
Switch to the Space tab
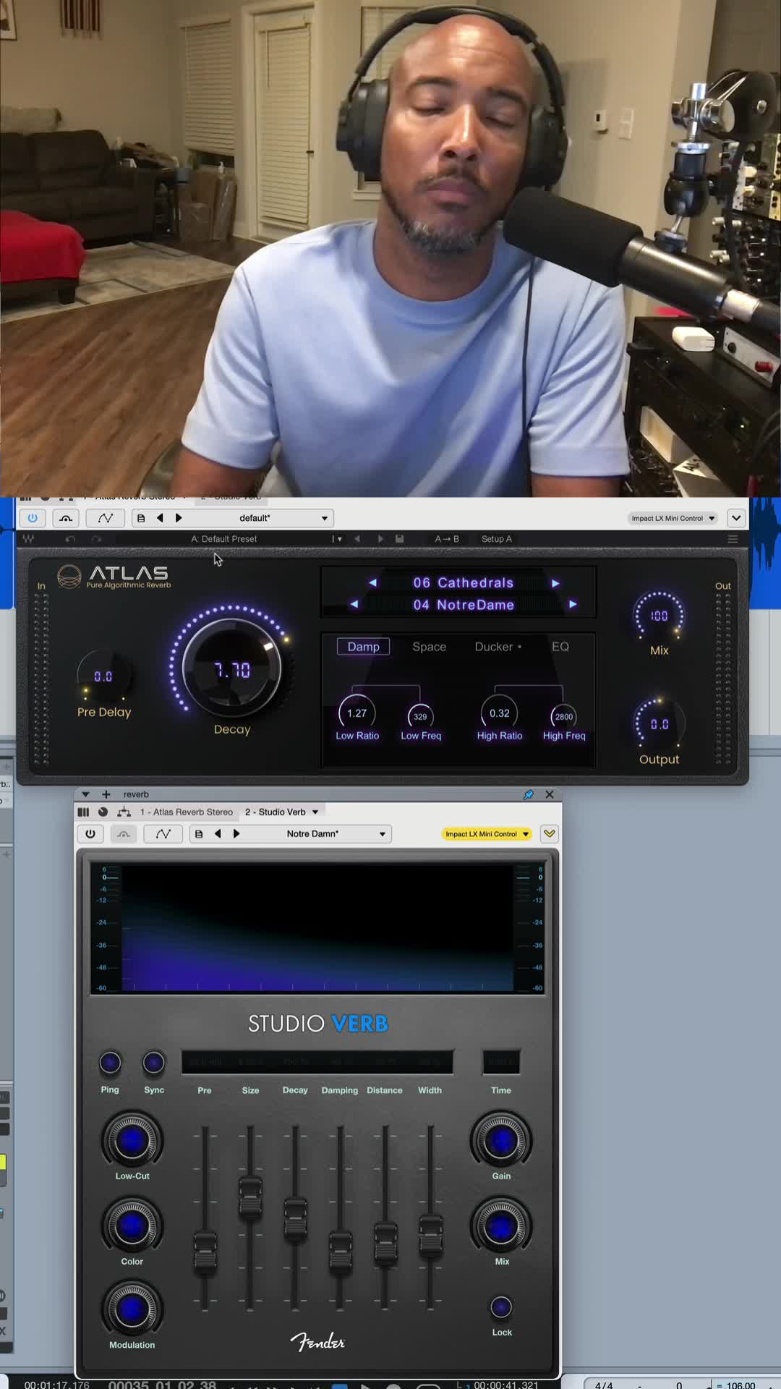tap(429, 647)
